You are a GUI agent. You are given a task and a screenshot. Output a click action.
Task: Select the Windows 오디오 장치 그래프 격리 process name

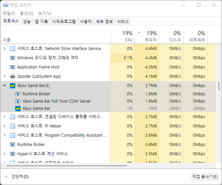(48, 58)
